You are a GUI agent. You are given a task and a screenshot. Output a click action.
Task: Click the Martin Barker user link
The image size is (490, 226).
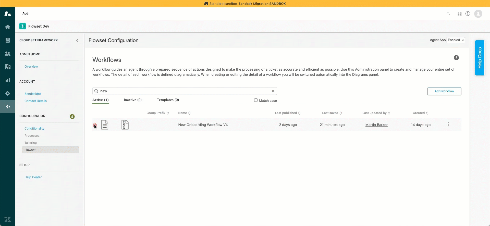click(x=376, y=125)
